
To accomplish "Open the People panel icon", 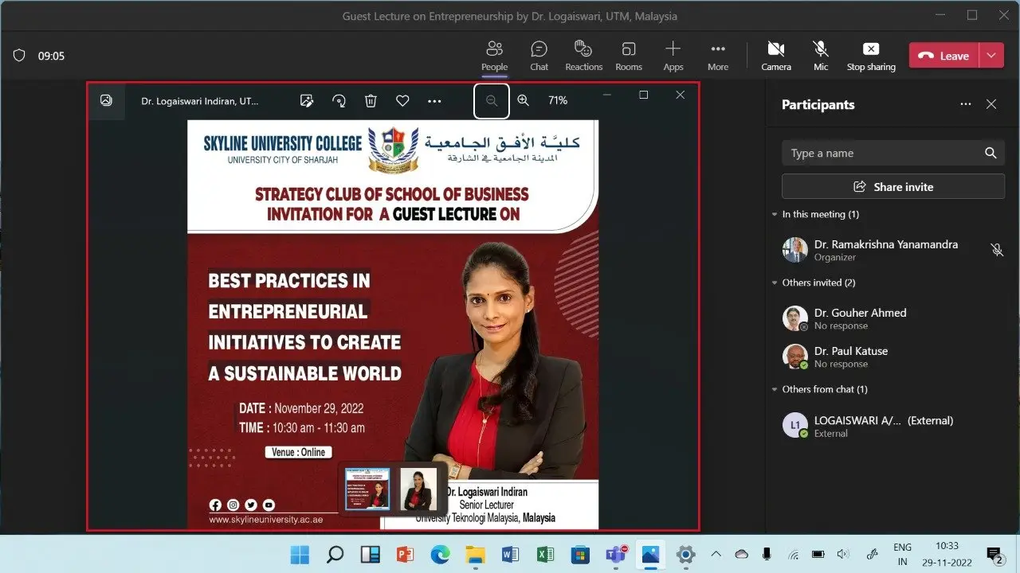I will click(494, 56).
